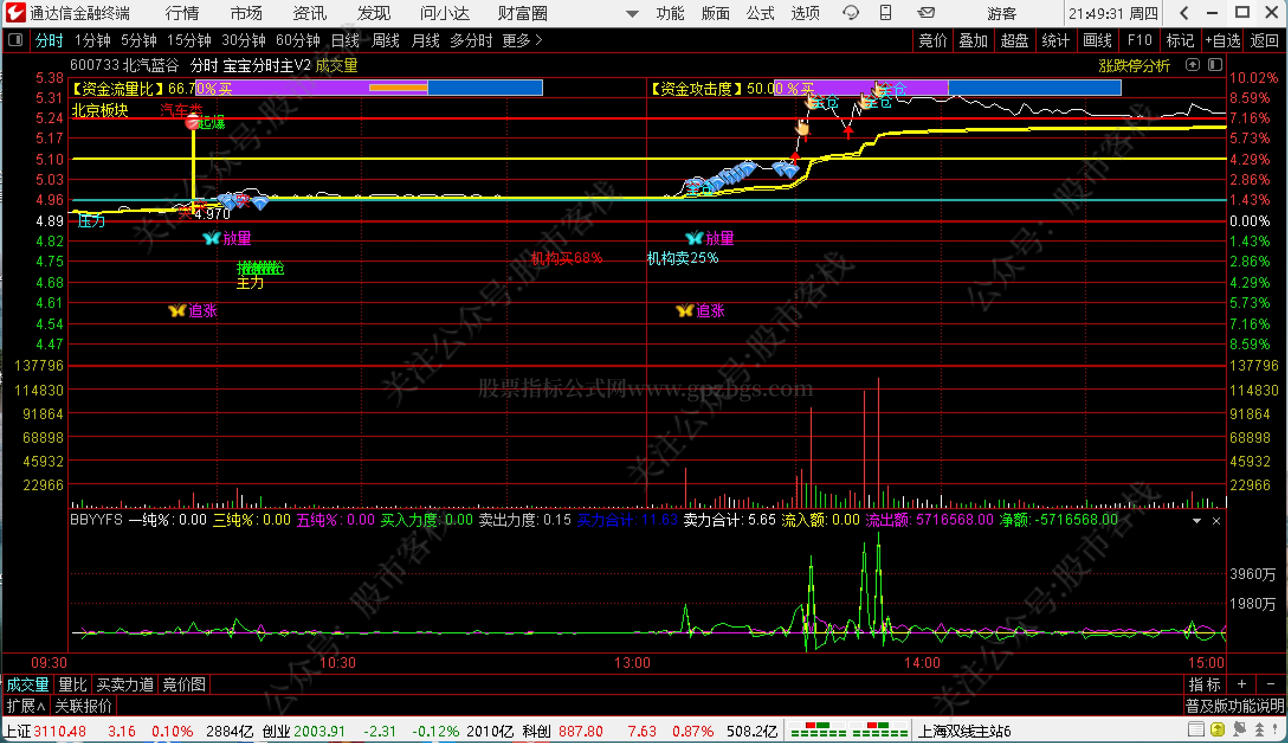Select the 买卖力道 bottom tab
Viewport: 1288px width, 743px height.
tap(125, 684)
